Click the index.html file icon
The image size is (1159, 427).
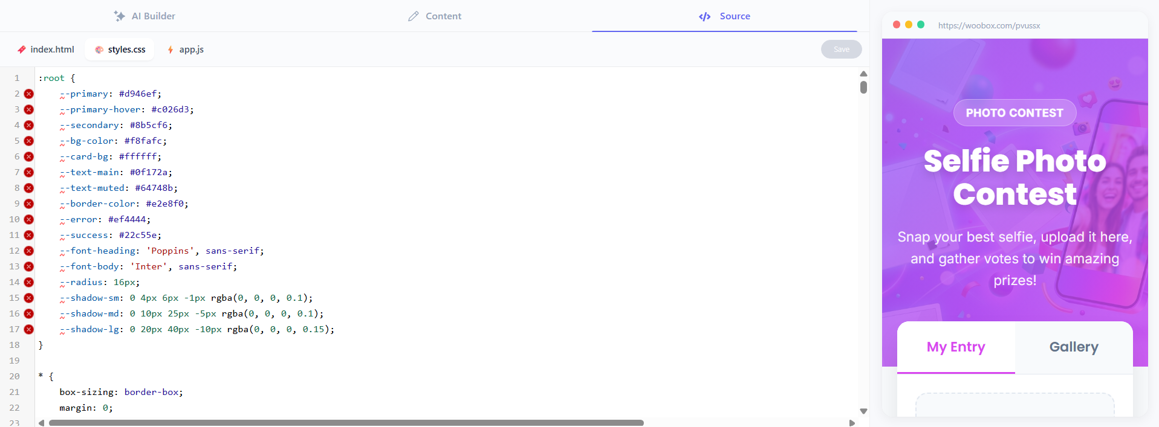coord(22,50)
